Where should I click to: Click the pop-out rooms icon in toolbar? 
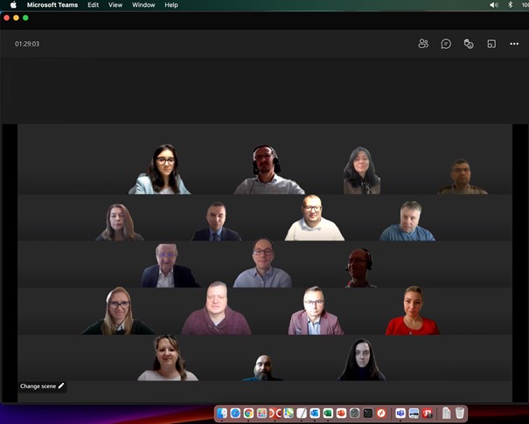coord(491,44)
